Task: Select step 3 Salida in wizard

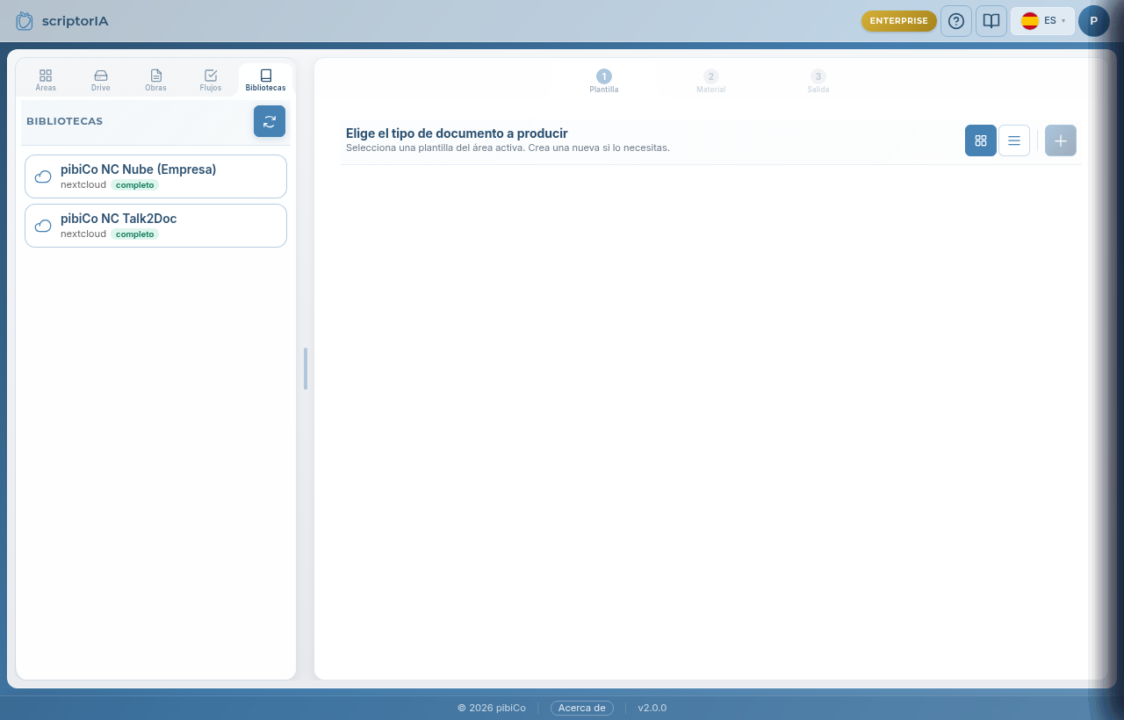Action: click(818, 82)
